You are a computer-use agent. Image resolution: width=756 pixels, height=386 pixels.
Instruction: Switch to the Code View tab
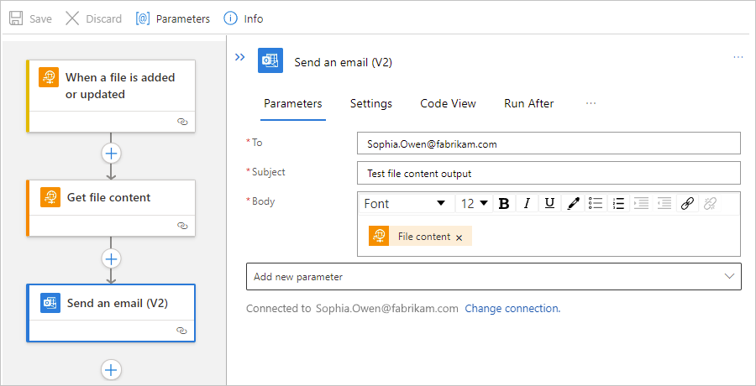point(448,103)
